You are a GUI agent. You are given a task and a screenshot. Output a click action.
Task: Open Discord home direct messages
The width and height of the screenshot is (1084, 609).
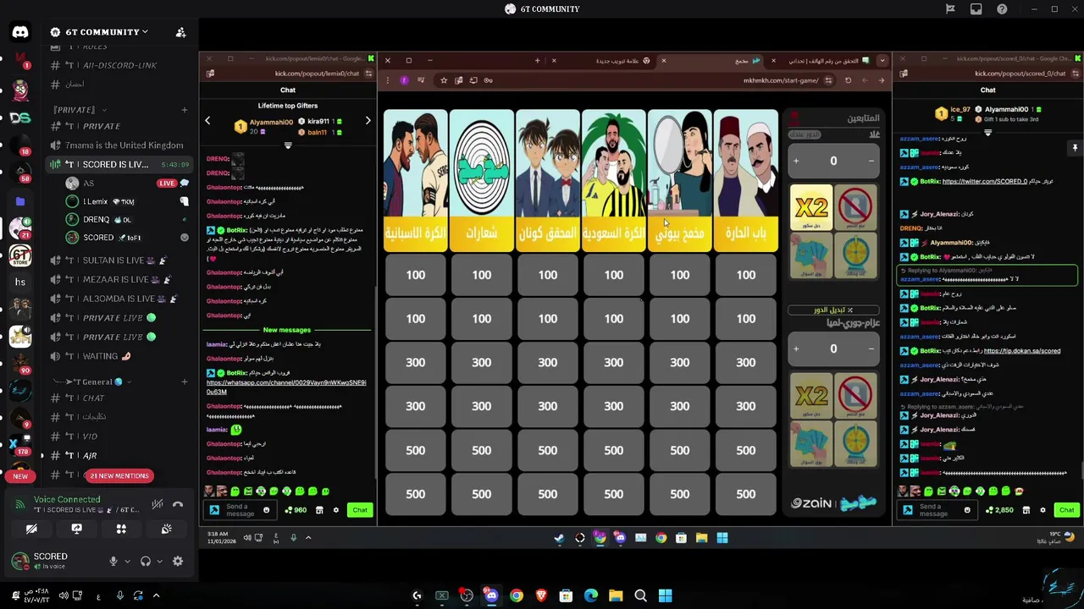click(20, 32)
